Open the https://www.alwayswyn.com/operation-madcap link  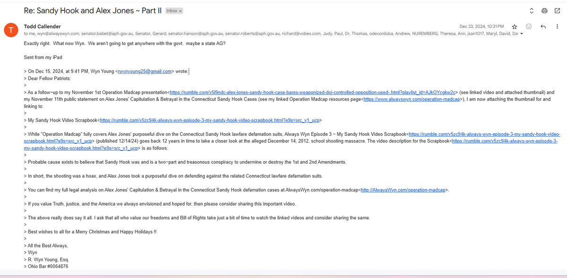[413, 100]
